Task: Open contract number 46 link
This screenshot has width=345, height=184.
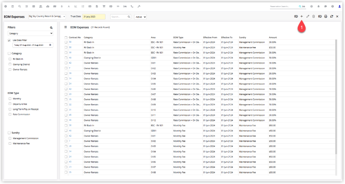Action: (x=70, y=120)
